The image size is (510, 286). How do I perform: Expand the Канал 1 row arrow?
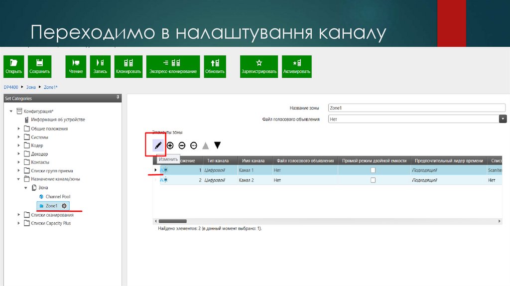155,170
